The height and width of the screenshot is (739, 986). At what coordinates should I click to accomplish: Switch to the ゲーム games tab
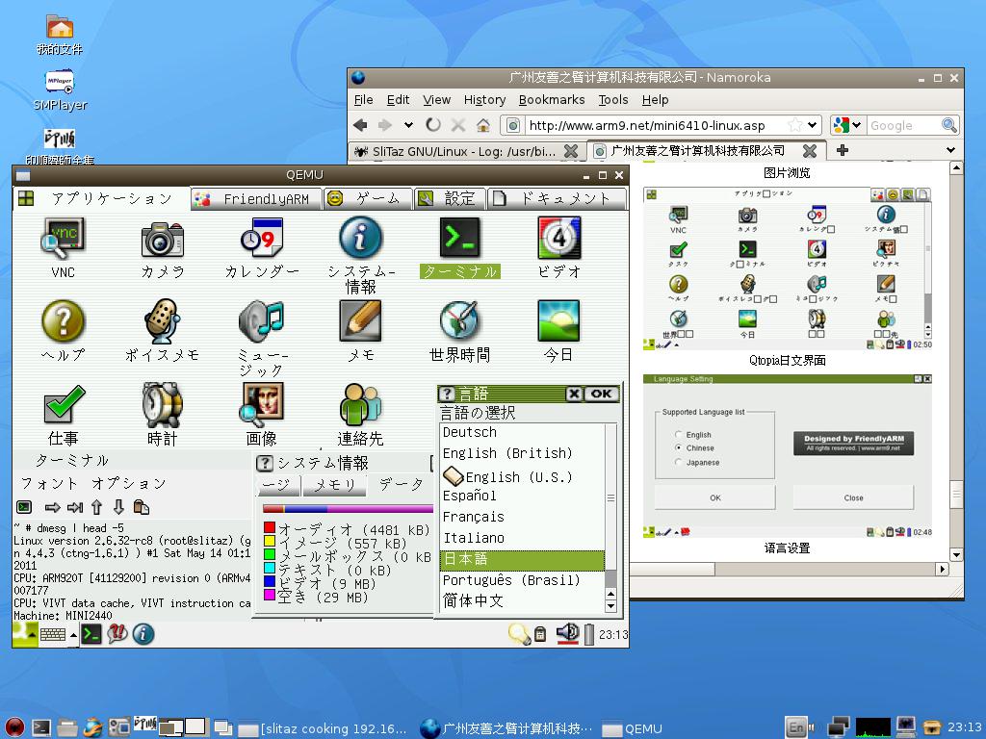pyautogui.click(x=368, y=198)
